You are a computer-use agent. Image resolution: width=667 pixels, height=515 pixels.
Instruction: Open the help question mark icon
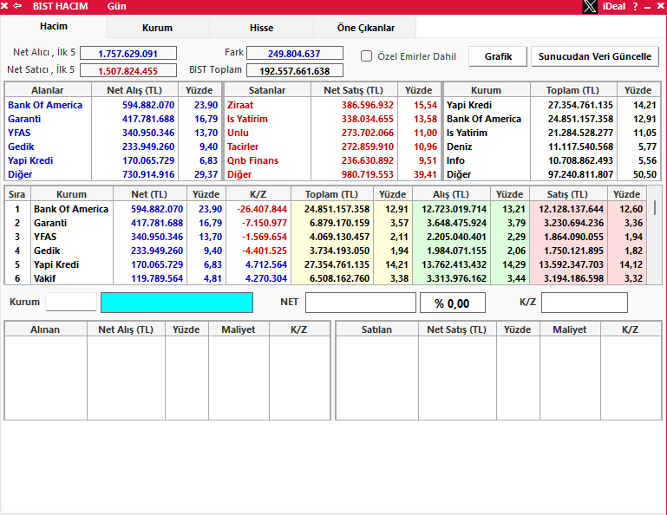(x=635, y=6)
